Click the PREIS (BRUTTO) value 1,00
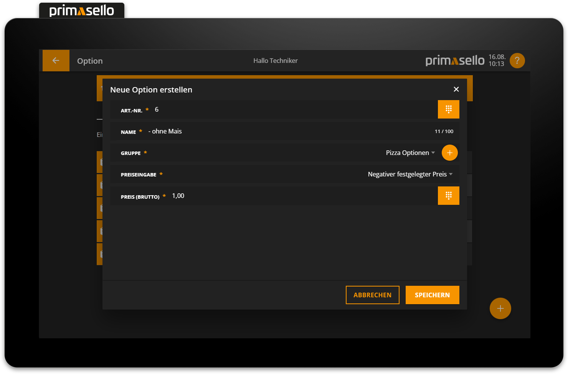The image size is (568, 374). 178,196
